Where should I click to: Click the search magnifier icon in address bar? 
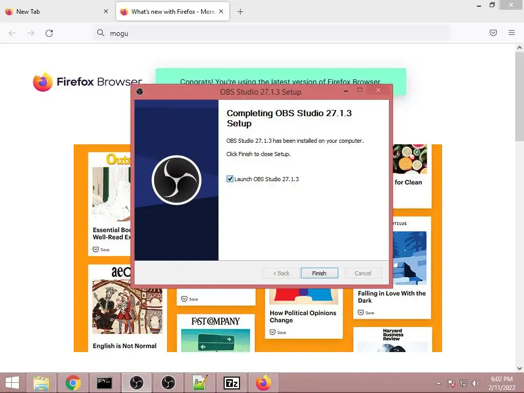(x=101, y=33)
